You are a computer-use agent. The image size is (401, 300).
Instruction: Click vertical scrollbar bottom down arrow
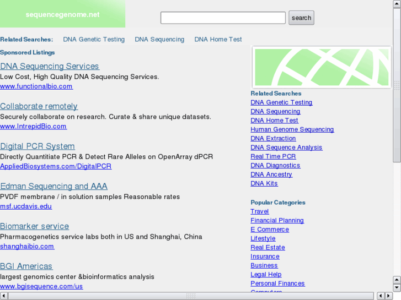[397, 288]
